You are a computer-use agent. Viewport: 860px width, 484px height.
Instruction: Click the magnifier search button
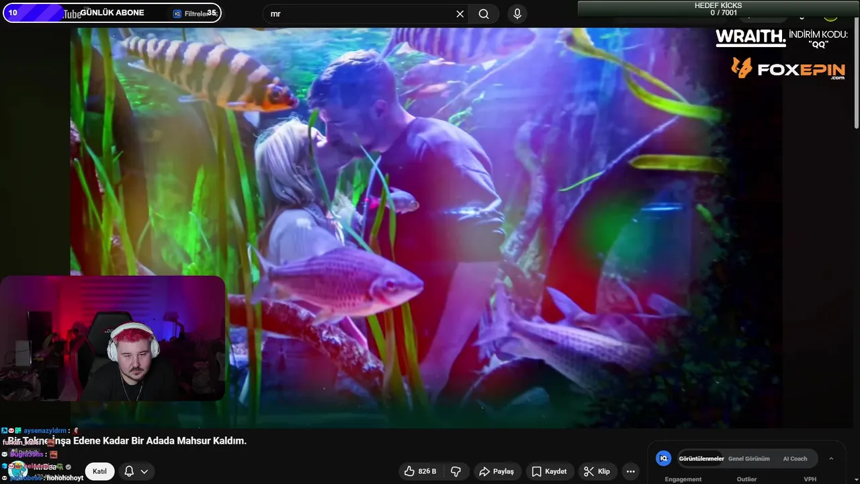click(484, 14)
